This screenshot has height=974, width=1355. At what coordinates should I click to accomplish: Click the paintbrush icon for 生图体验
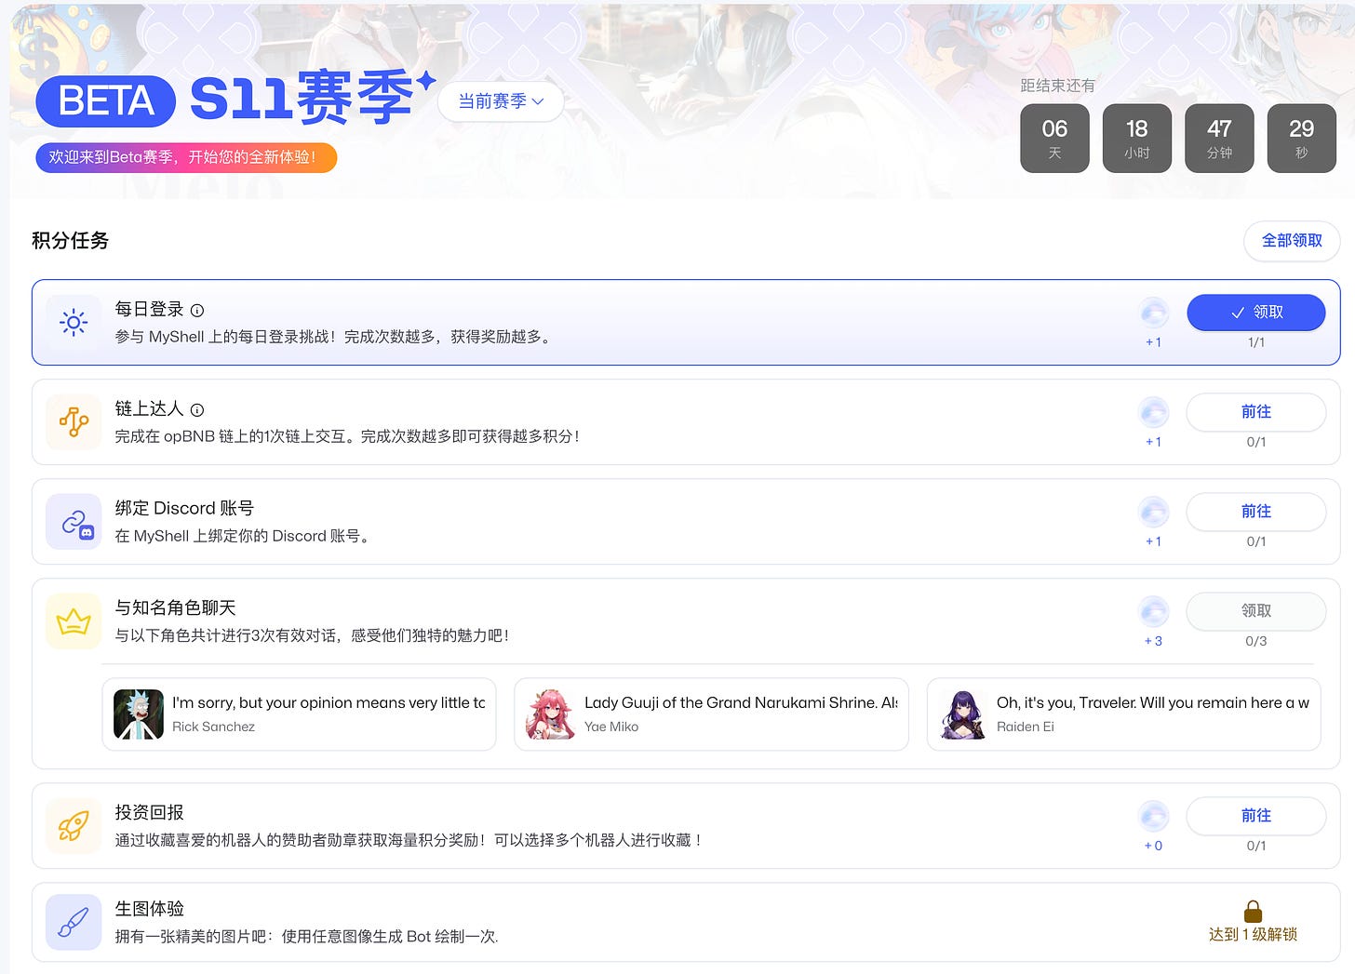coord(73,922)
